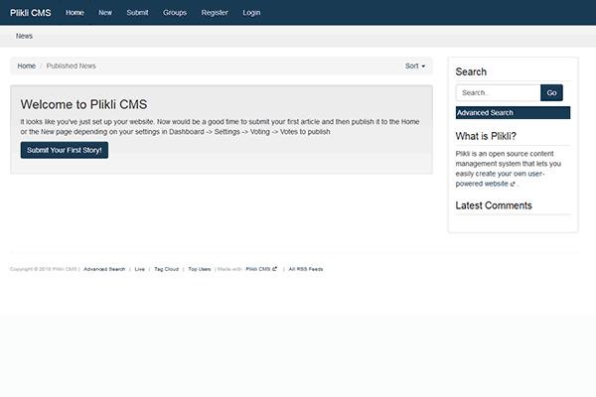Select the News category tab
Screen dimensions: 596x397
pos(24,36)
